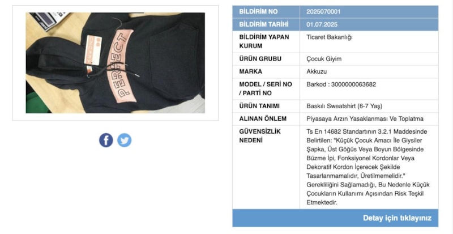The width and height of the screenshot is (453, 234).
Task: Click the Ts En 14682 reason paragraph
Action: click(368, 167)
